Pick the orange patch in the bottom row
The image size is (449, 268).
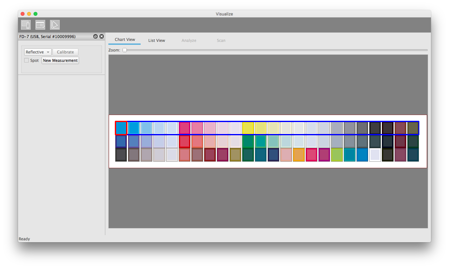pyautogui.click(x=299, y=155)
